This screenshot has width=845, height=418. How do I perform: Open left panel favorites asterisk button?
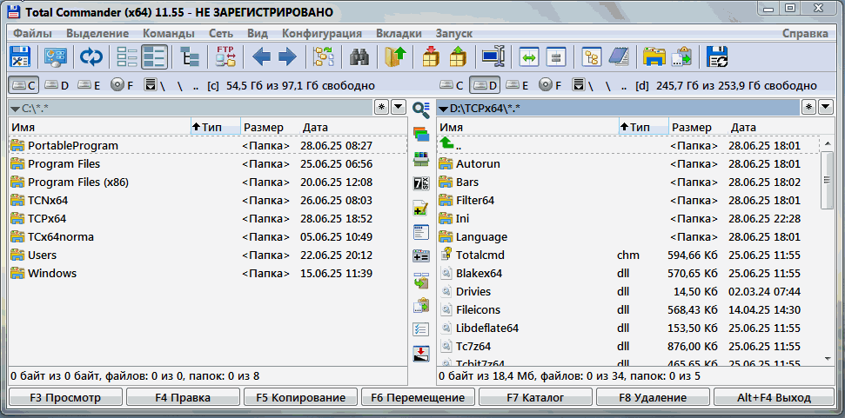[381, 107]
